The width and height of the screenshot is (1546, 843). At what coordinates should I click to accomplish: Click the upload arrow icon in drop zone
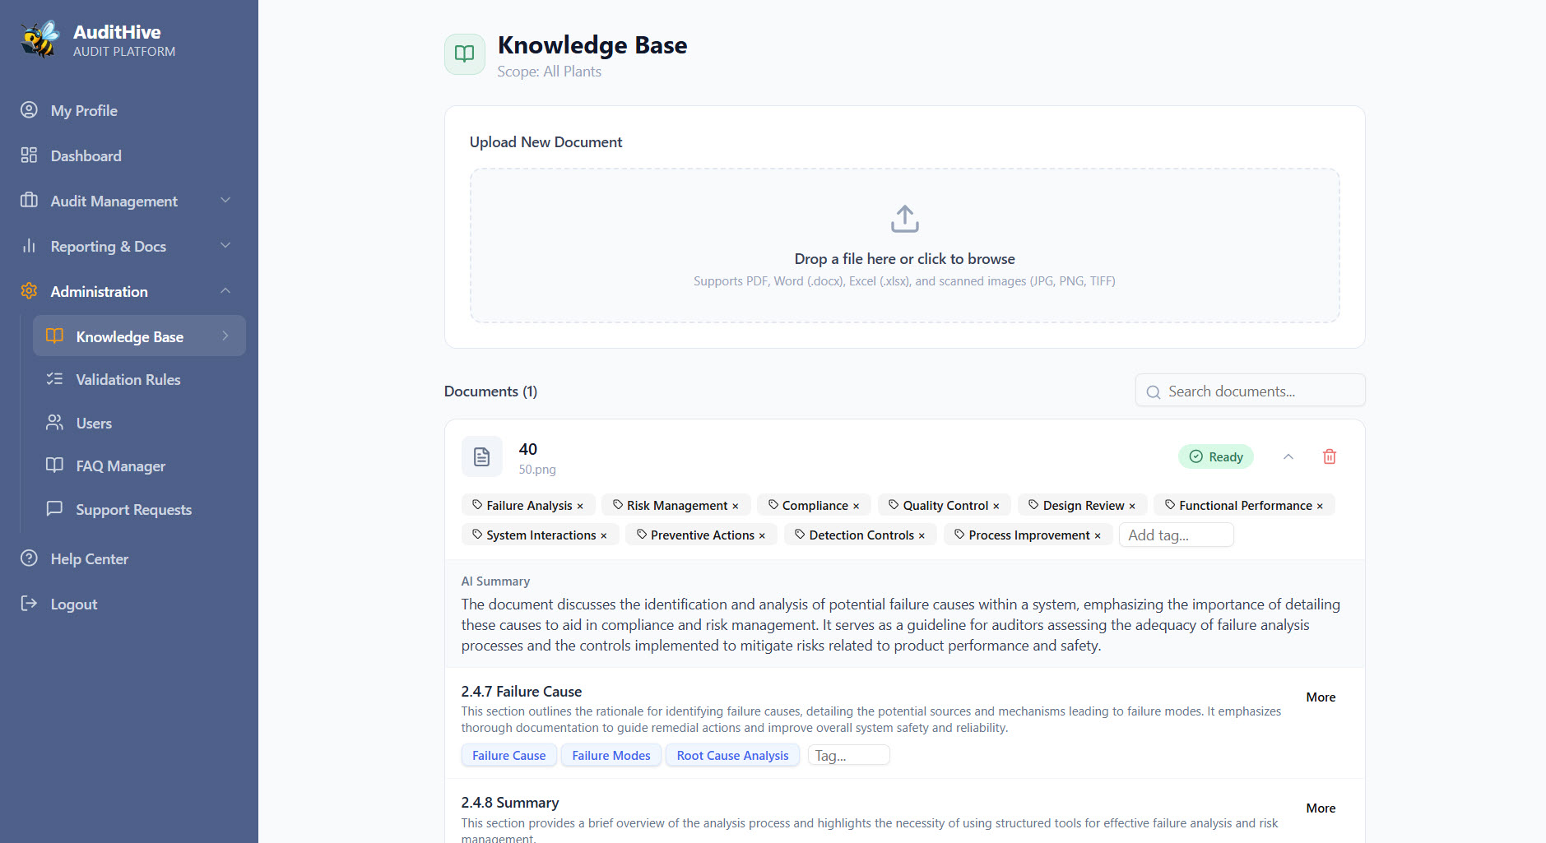point(904,219)
